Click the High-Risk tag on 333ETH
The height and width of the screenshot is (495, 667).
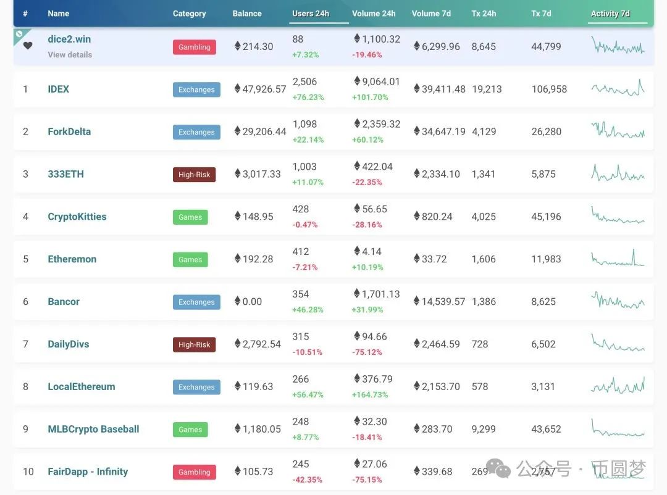(194, 175)
